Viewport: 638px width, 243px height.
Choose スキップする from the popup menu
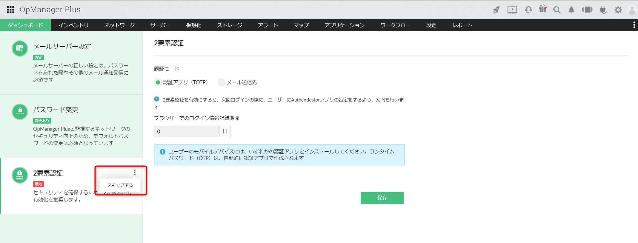point(120,185)
